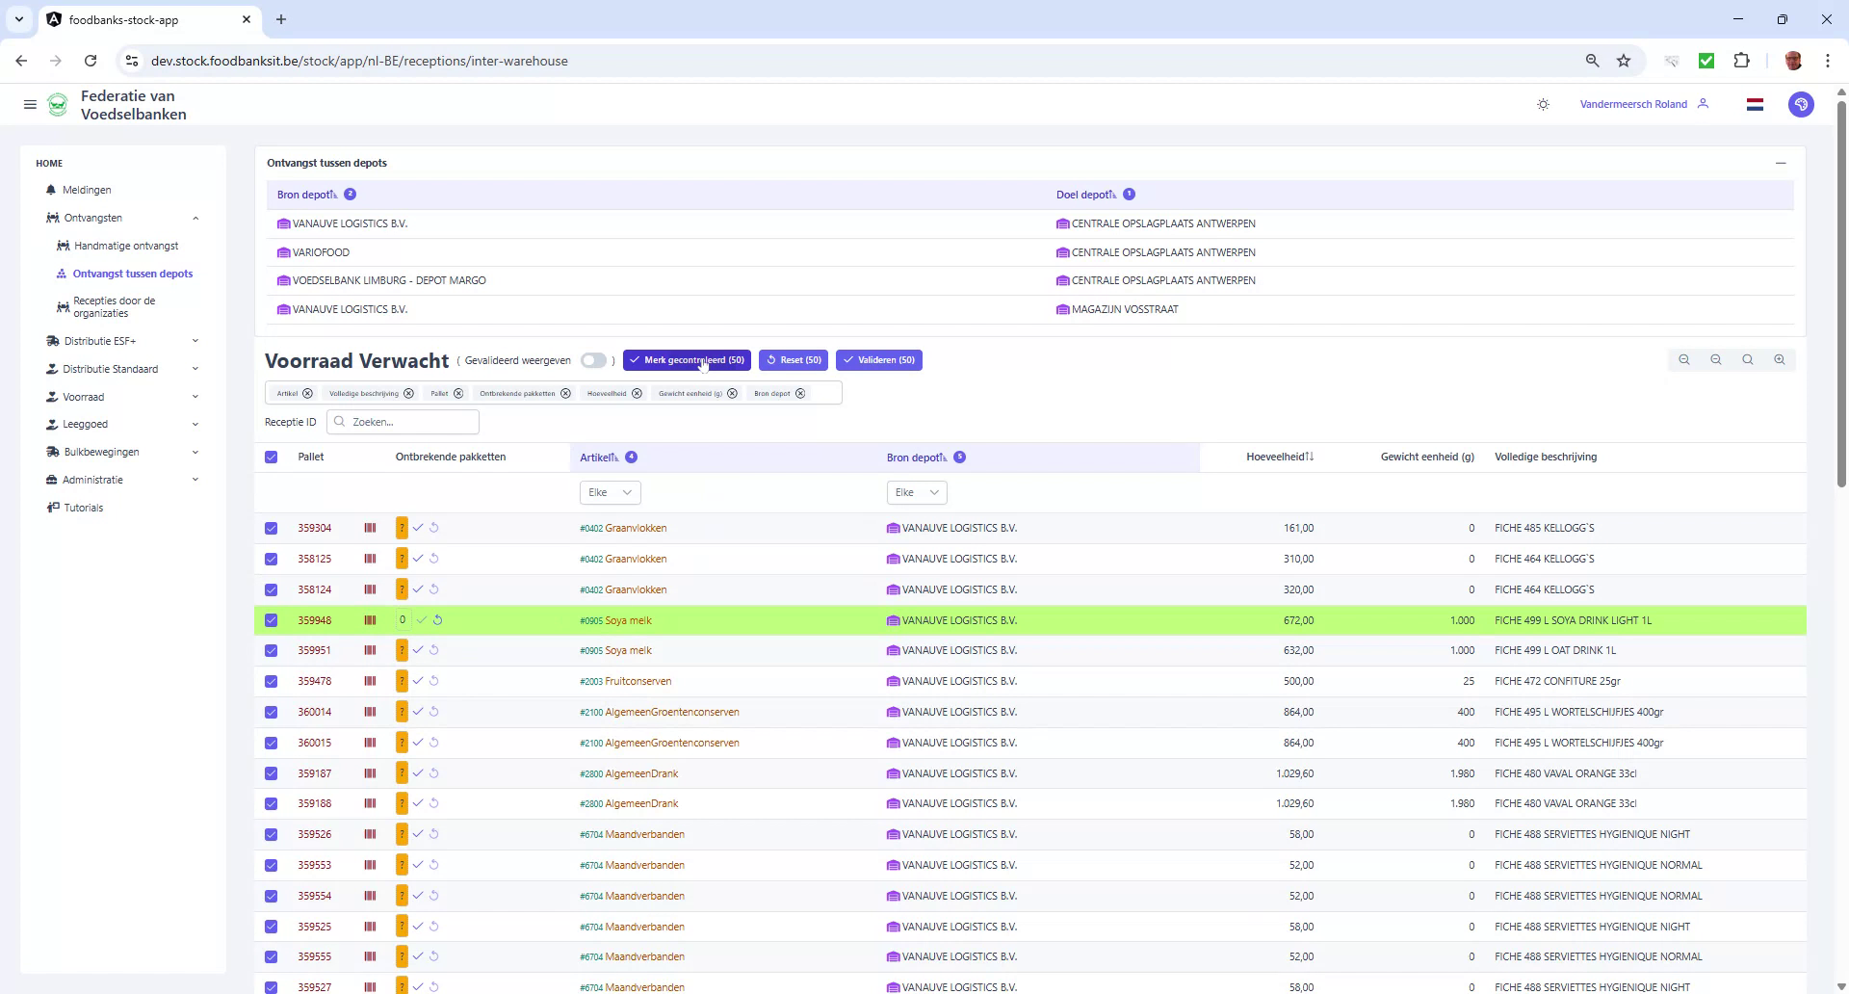
Task: Remove the Artikel filter chip via its X
Action: (306, 393)
